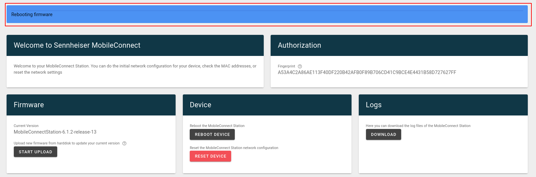536x177 pixels.
Task: Click the Device card heading
Action: pyautogui.click(x=200, y=105)
